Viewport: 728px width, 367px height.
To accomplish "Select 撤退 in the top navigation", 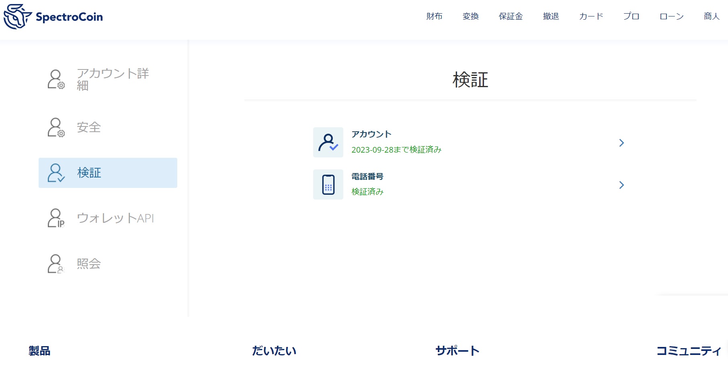I will [551, 16].
